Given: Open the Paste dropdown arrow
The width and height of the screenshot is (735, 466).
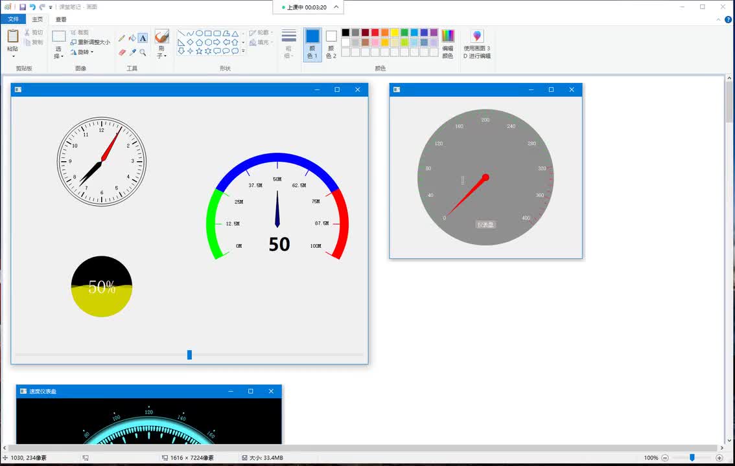Looking at the screenshot, I should click(13, 56).
